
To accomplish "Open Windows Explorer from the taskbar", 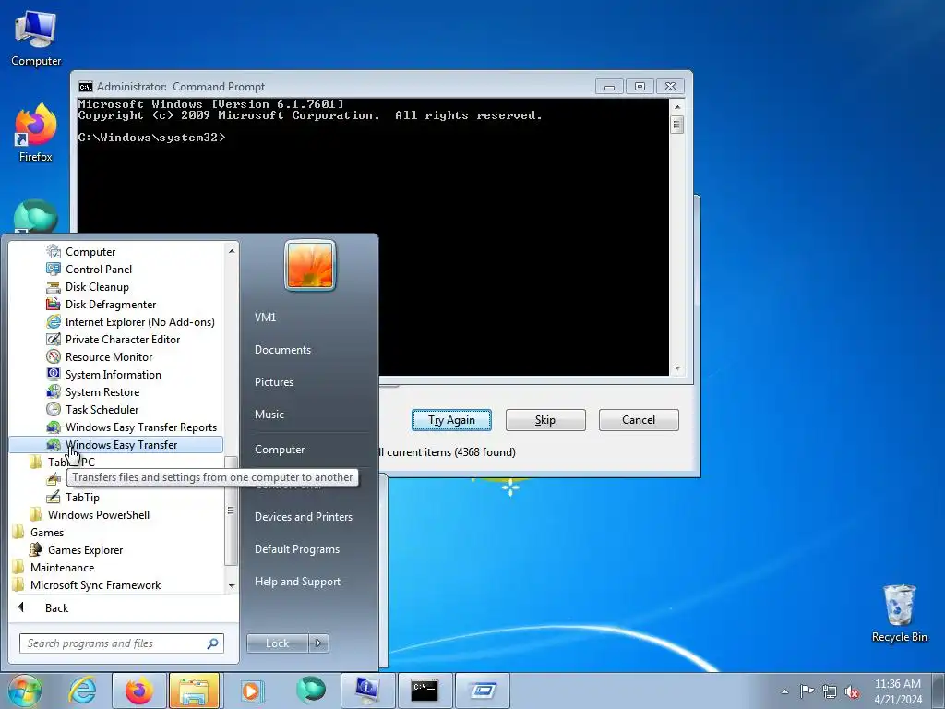I will [194, 691].
